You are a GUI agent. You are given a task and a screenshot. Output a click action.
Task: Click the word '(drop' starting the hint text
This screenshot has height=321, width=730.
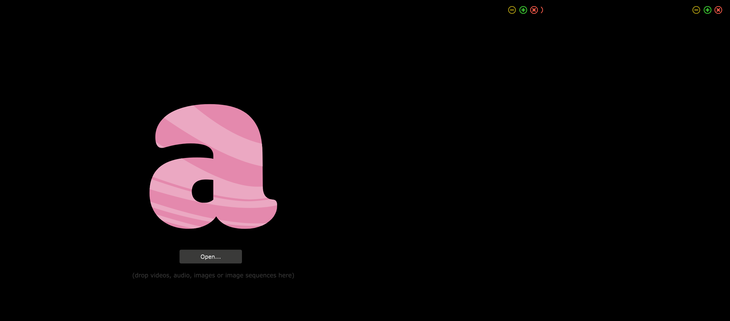tap(140, 275)
